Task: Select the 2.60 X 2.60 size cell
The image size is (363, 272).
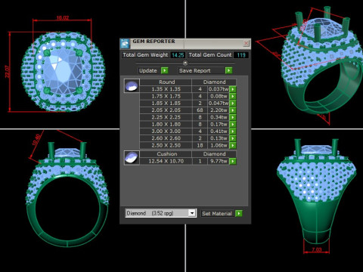Action: click(166, 138)
